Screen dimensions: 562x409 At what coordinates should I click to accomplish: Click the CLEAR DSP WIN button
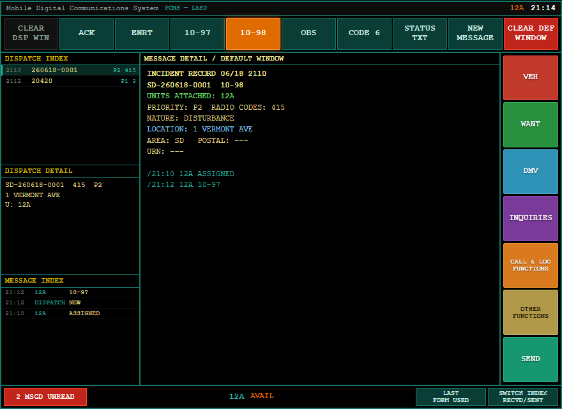[x=31, y=33]
